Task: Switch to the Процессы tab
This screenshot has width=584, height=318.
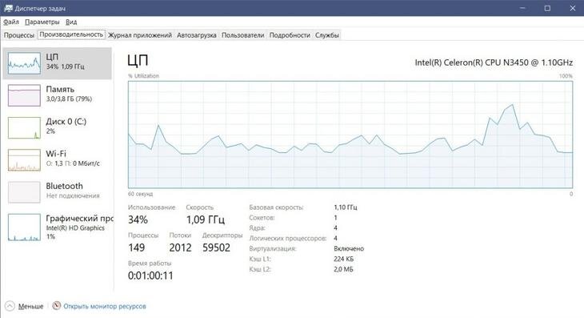Action: (19, 35)
